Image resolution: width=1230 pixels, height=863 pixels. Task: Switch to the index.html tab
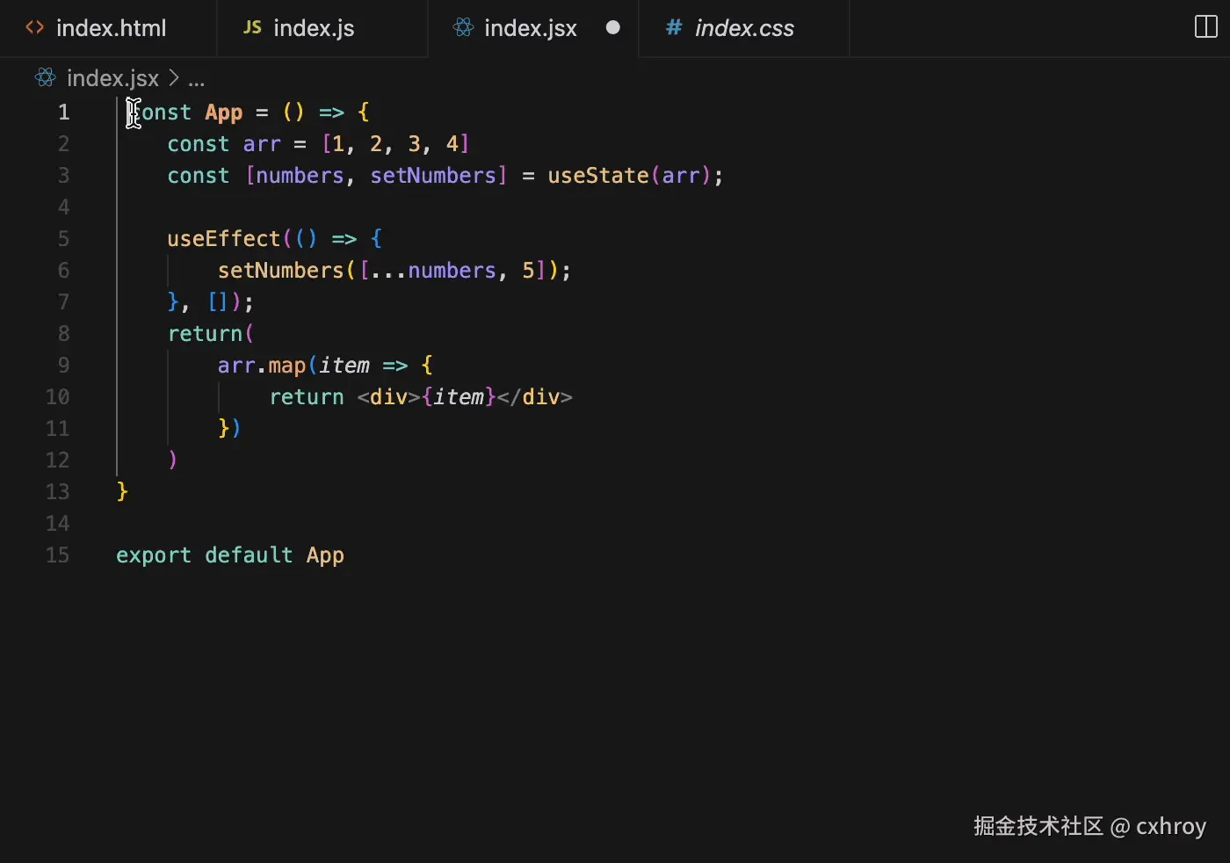[110, 27]
